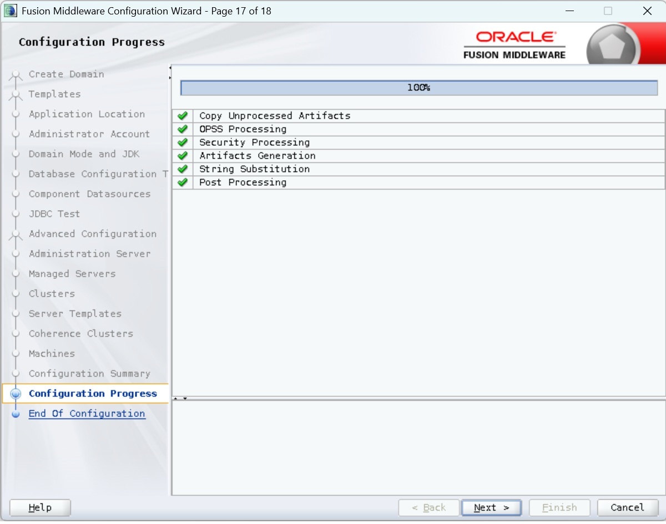Click the Cancel button
The image size is (666, 524).
click(x=627, y=507)
